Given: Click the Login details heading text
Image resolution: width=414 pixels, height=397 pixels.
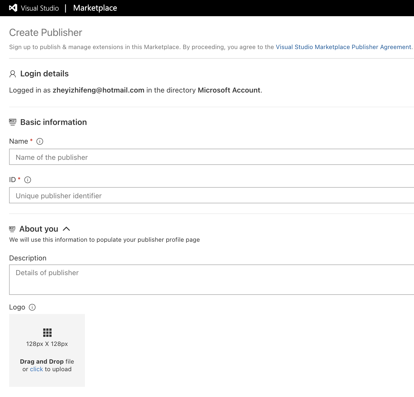Looking at the screenshot, I should click(44, 74).
